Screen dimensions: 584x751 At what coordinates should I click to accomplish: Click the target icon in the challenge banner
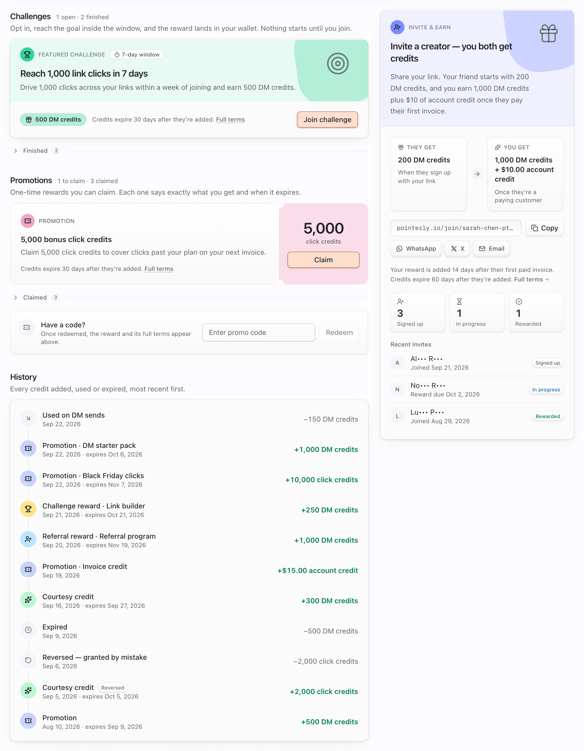pos(338,64)
